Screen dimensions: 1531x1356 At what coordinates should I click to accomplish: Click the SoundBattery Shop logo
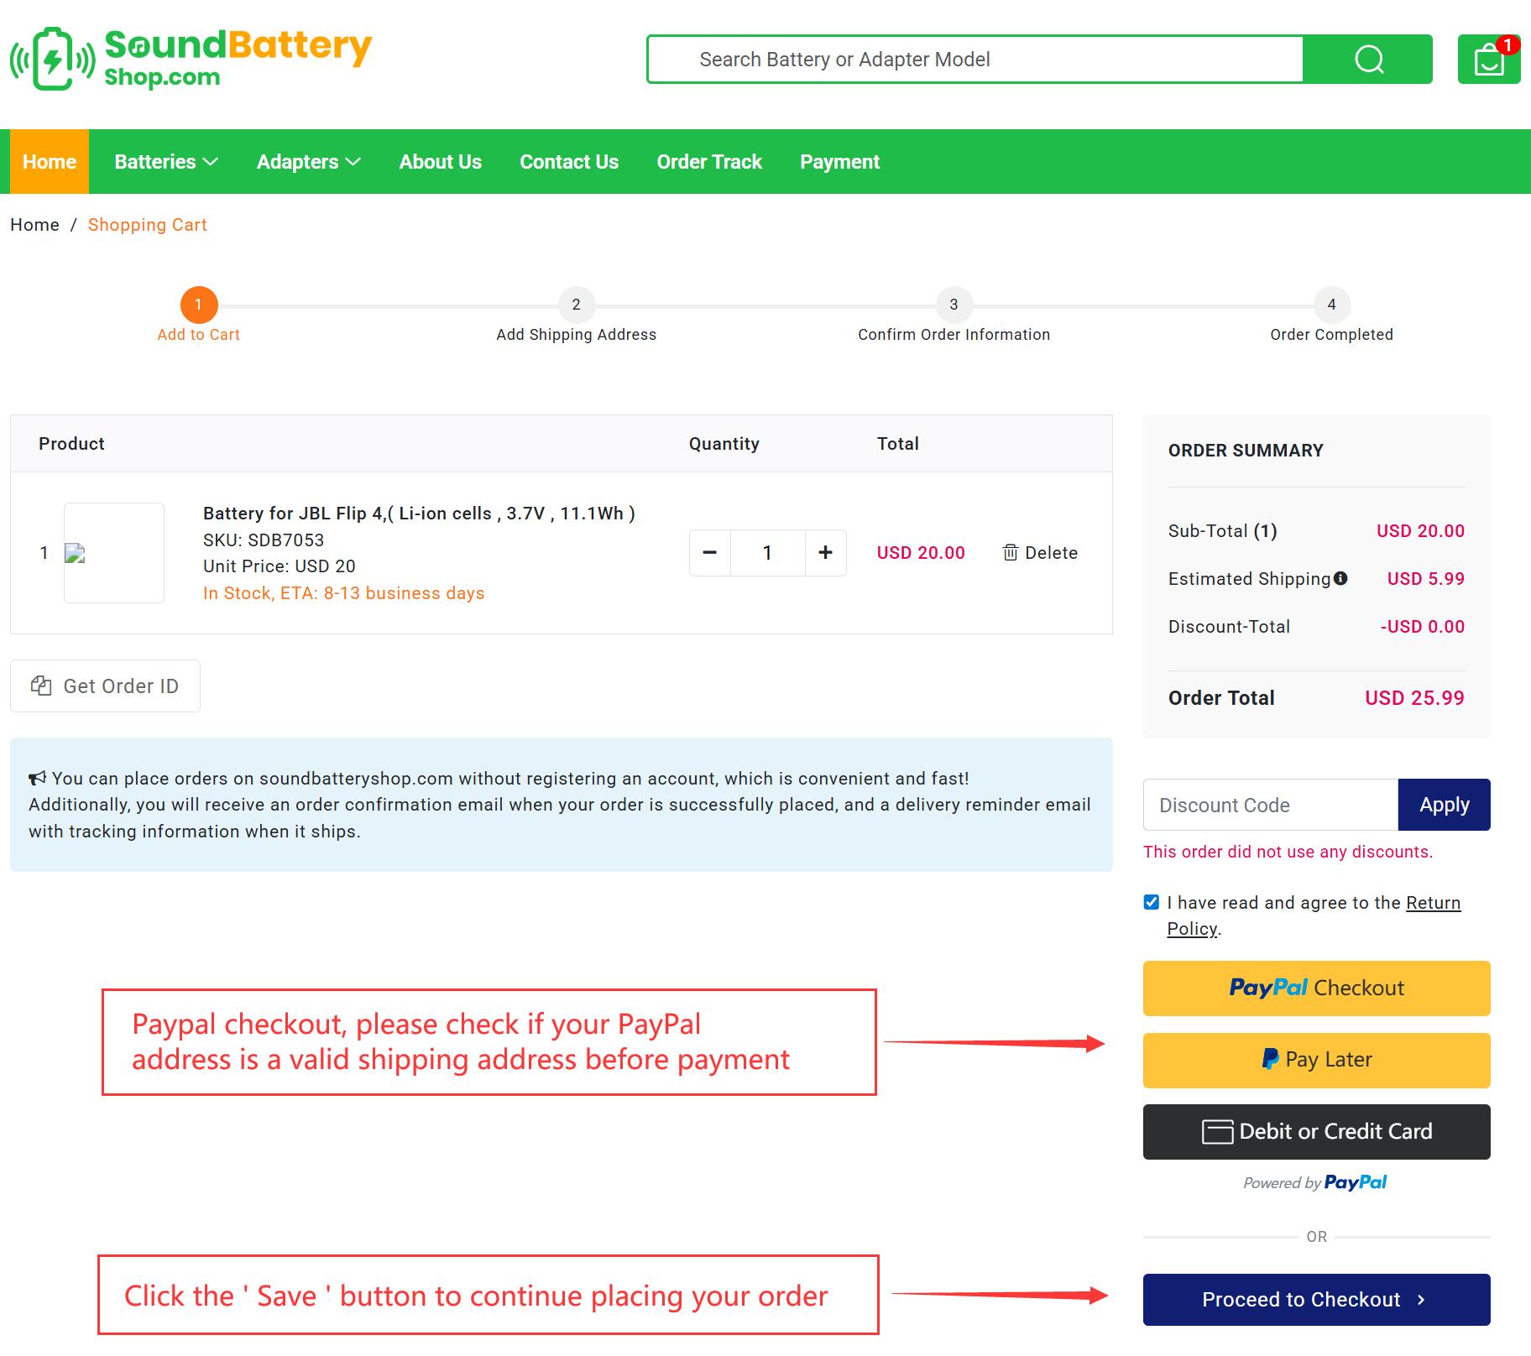pos(191,59)
